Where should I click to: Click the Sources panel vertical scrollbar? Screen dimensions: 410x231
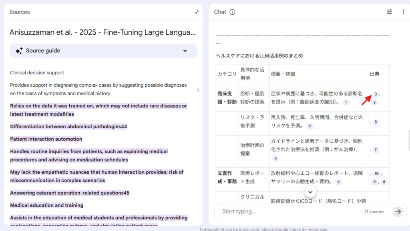pos(198,90)
